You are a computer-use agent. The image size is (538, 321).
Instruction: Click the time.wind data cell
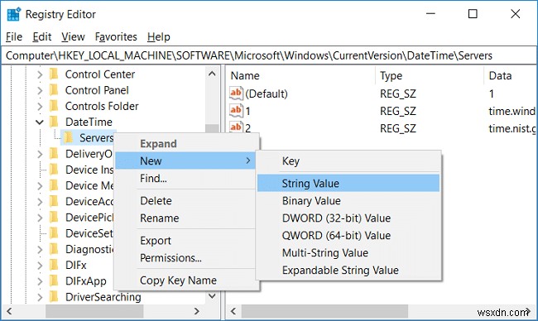512,111
